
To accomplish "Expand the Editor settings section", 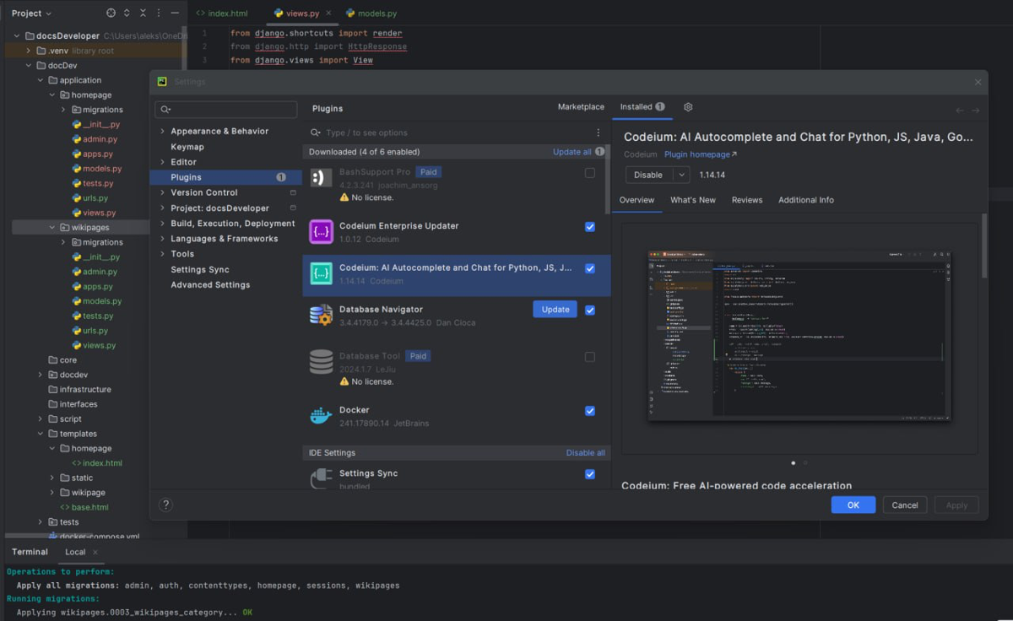I will tap(162, 162).
